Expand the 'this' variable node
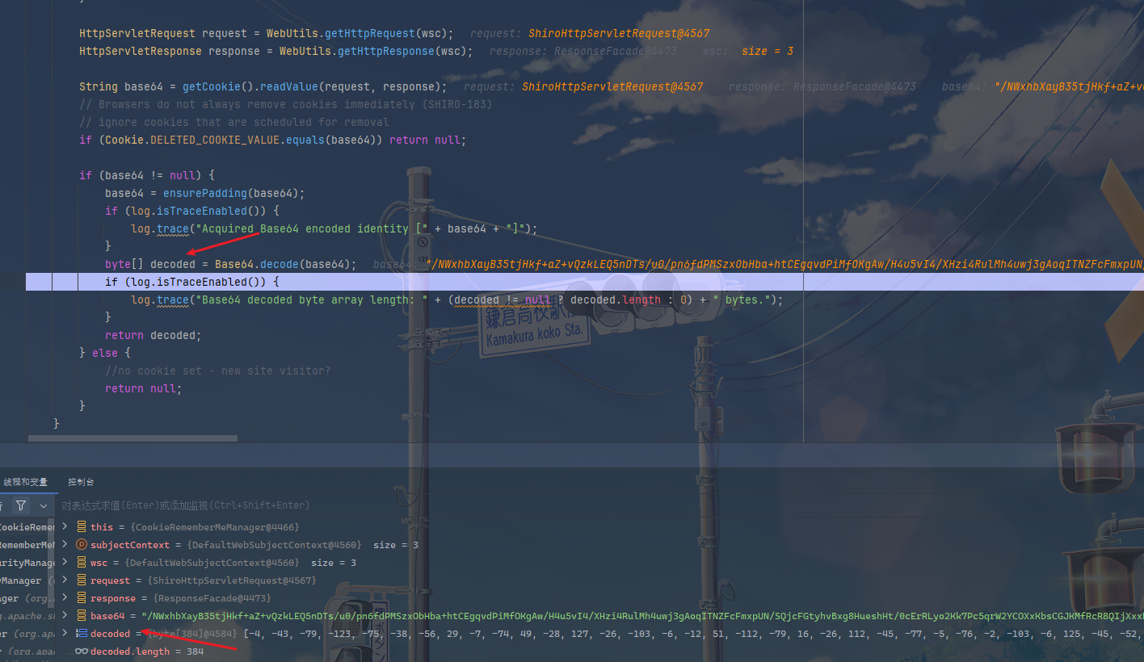This screenshot has width=1144, height=662. tap(65, 527)
